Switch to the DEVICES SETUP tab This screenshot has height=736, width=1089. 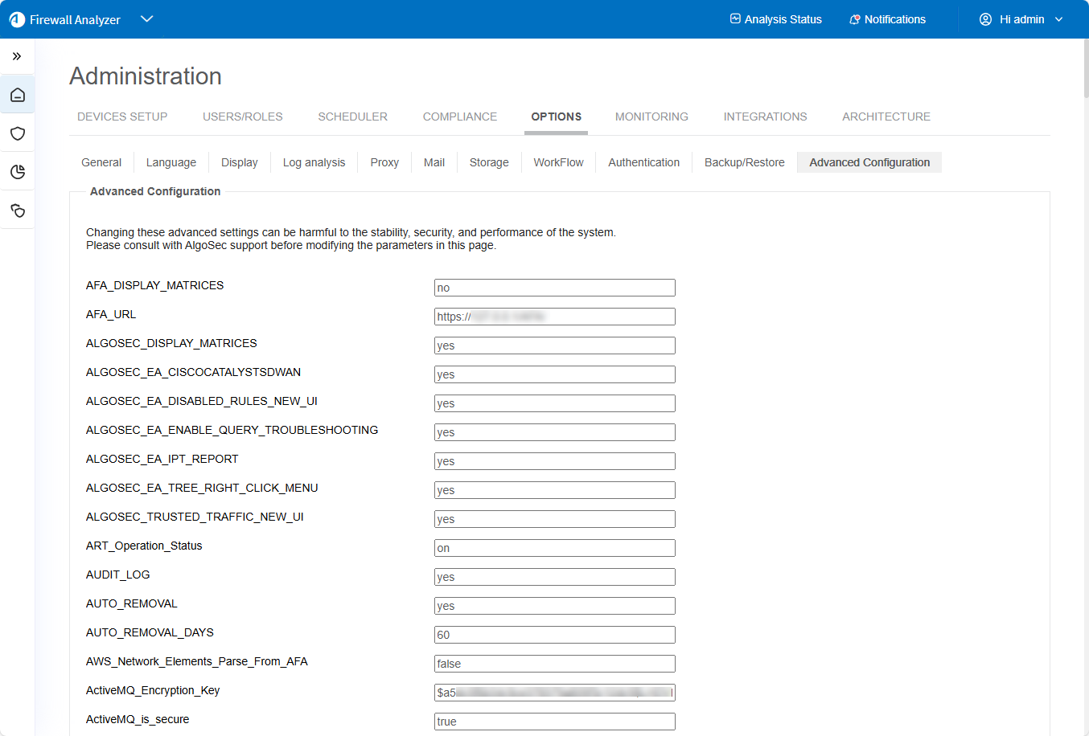click(x=122, y=117)
